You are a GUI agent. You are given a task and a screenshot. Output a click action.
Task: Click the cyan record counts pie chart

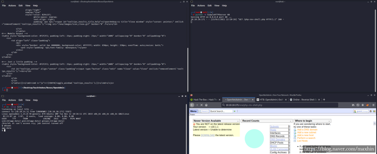254,139
